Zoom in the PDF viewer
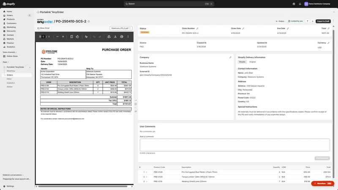Viewport: 338px width, 190px height. pos(63,37)
